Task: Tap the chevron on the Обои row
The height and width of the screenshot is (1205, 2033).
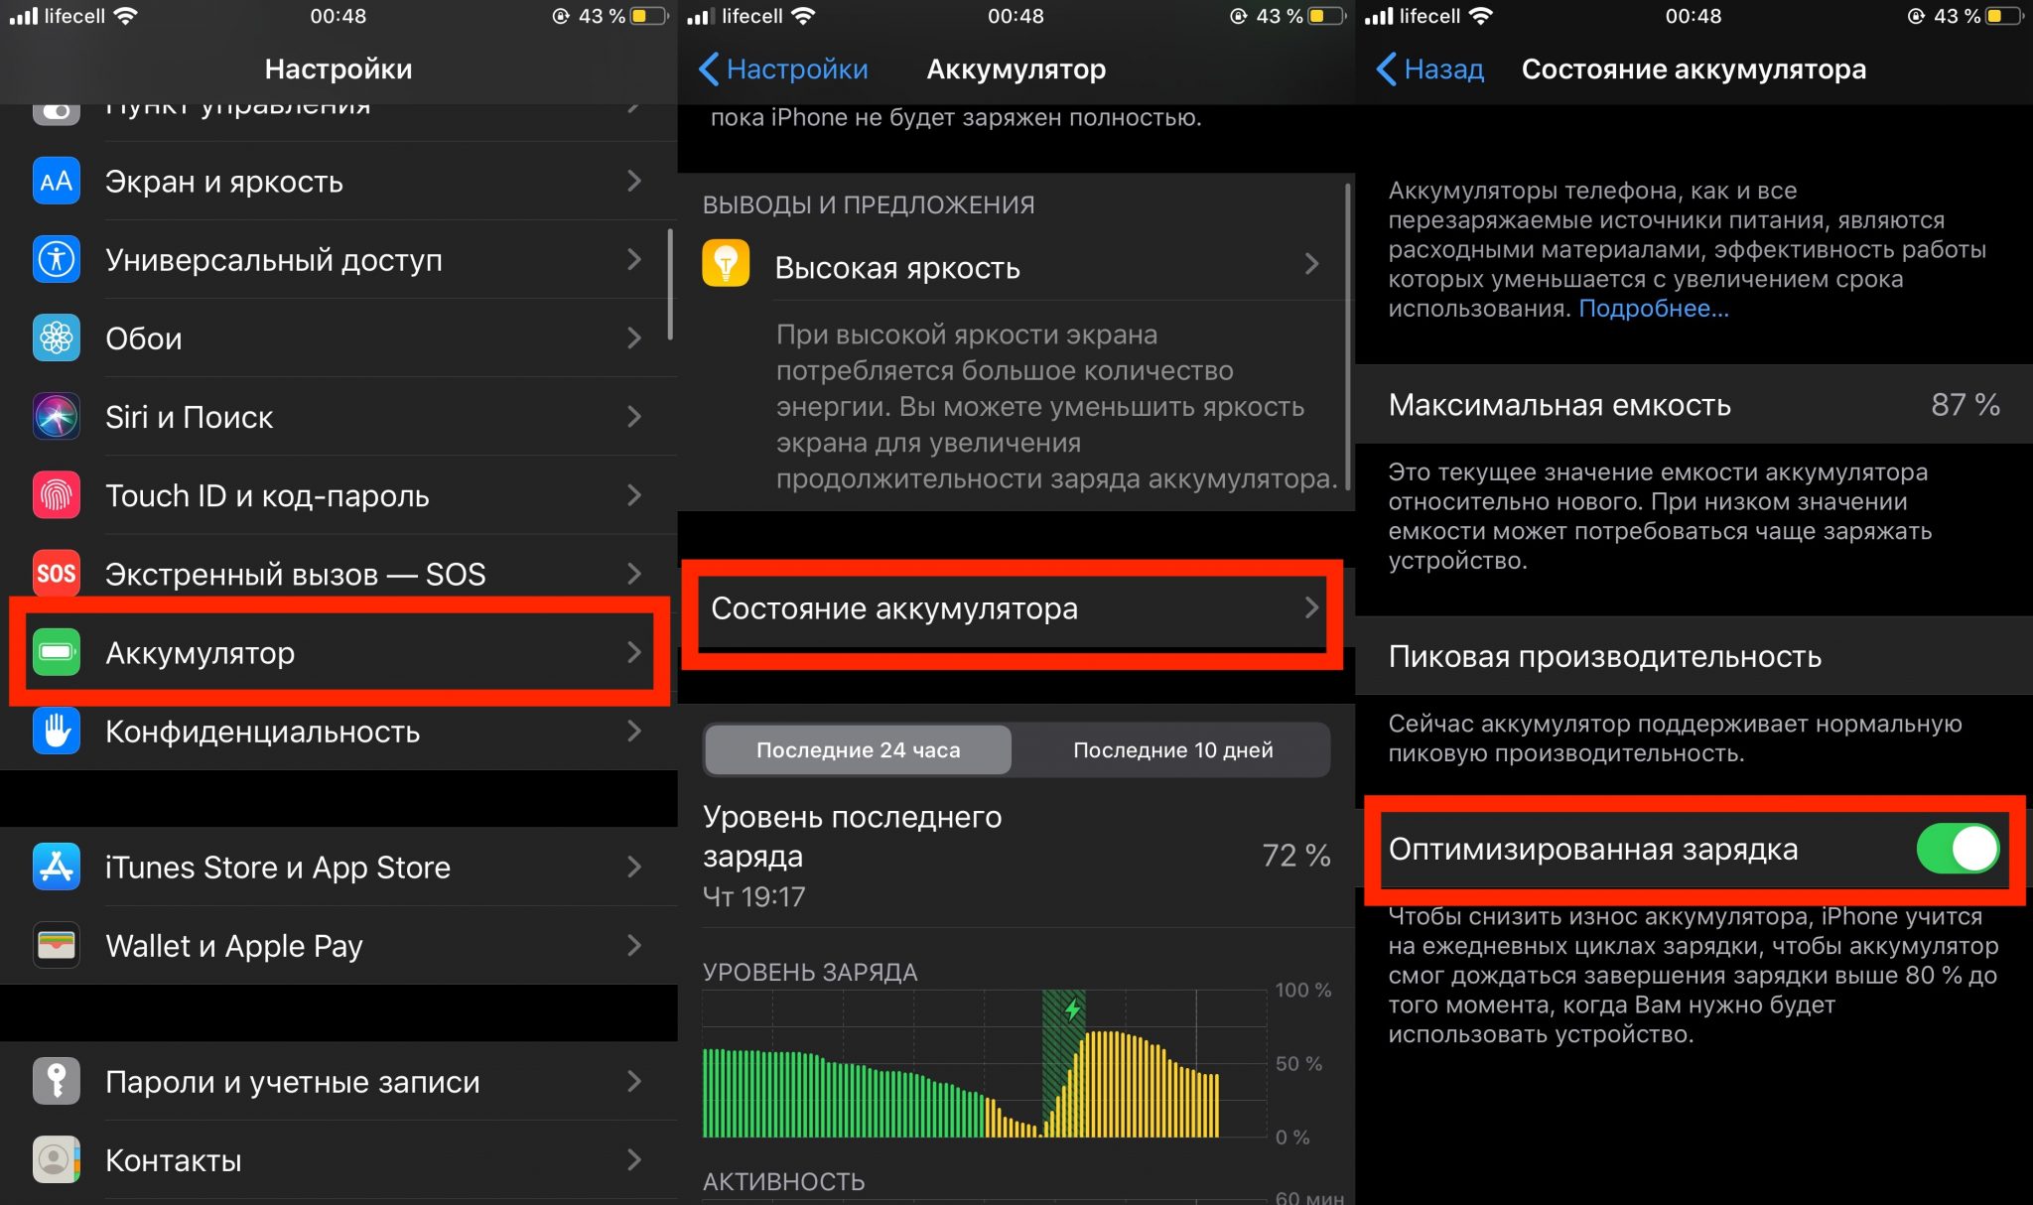Action: (x=634, y=337)
